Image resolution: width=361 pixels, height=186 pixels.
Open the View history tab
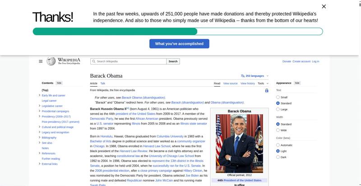[247, 84]
